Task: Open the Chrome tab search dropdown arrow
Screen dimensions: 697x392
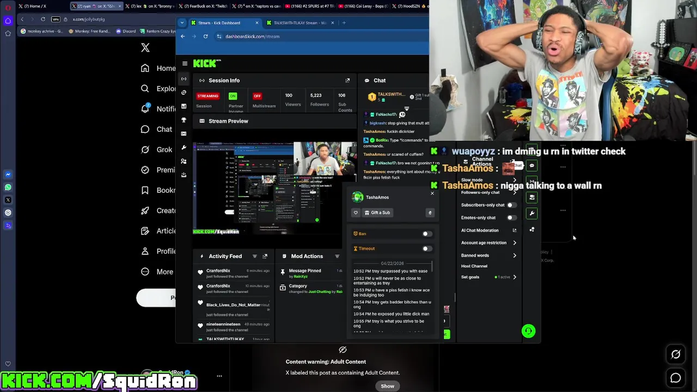Action: click(x=183, y=23)
